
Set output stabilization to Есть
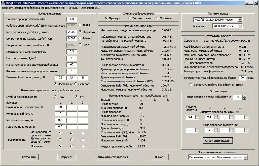click(x=55, y=97)
